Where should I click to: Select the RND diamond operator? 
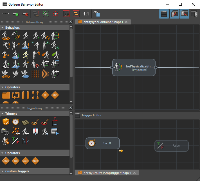tap(55, 95)
